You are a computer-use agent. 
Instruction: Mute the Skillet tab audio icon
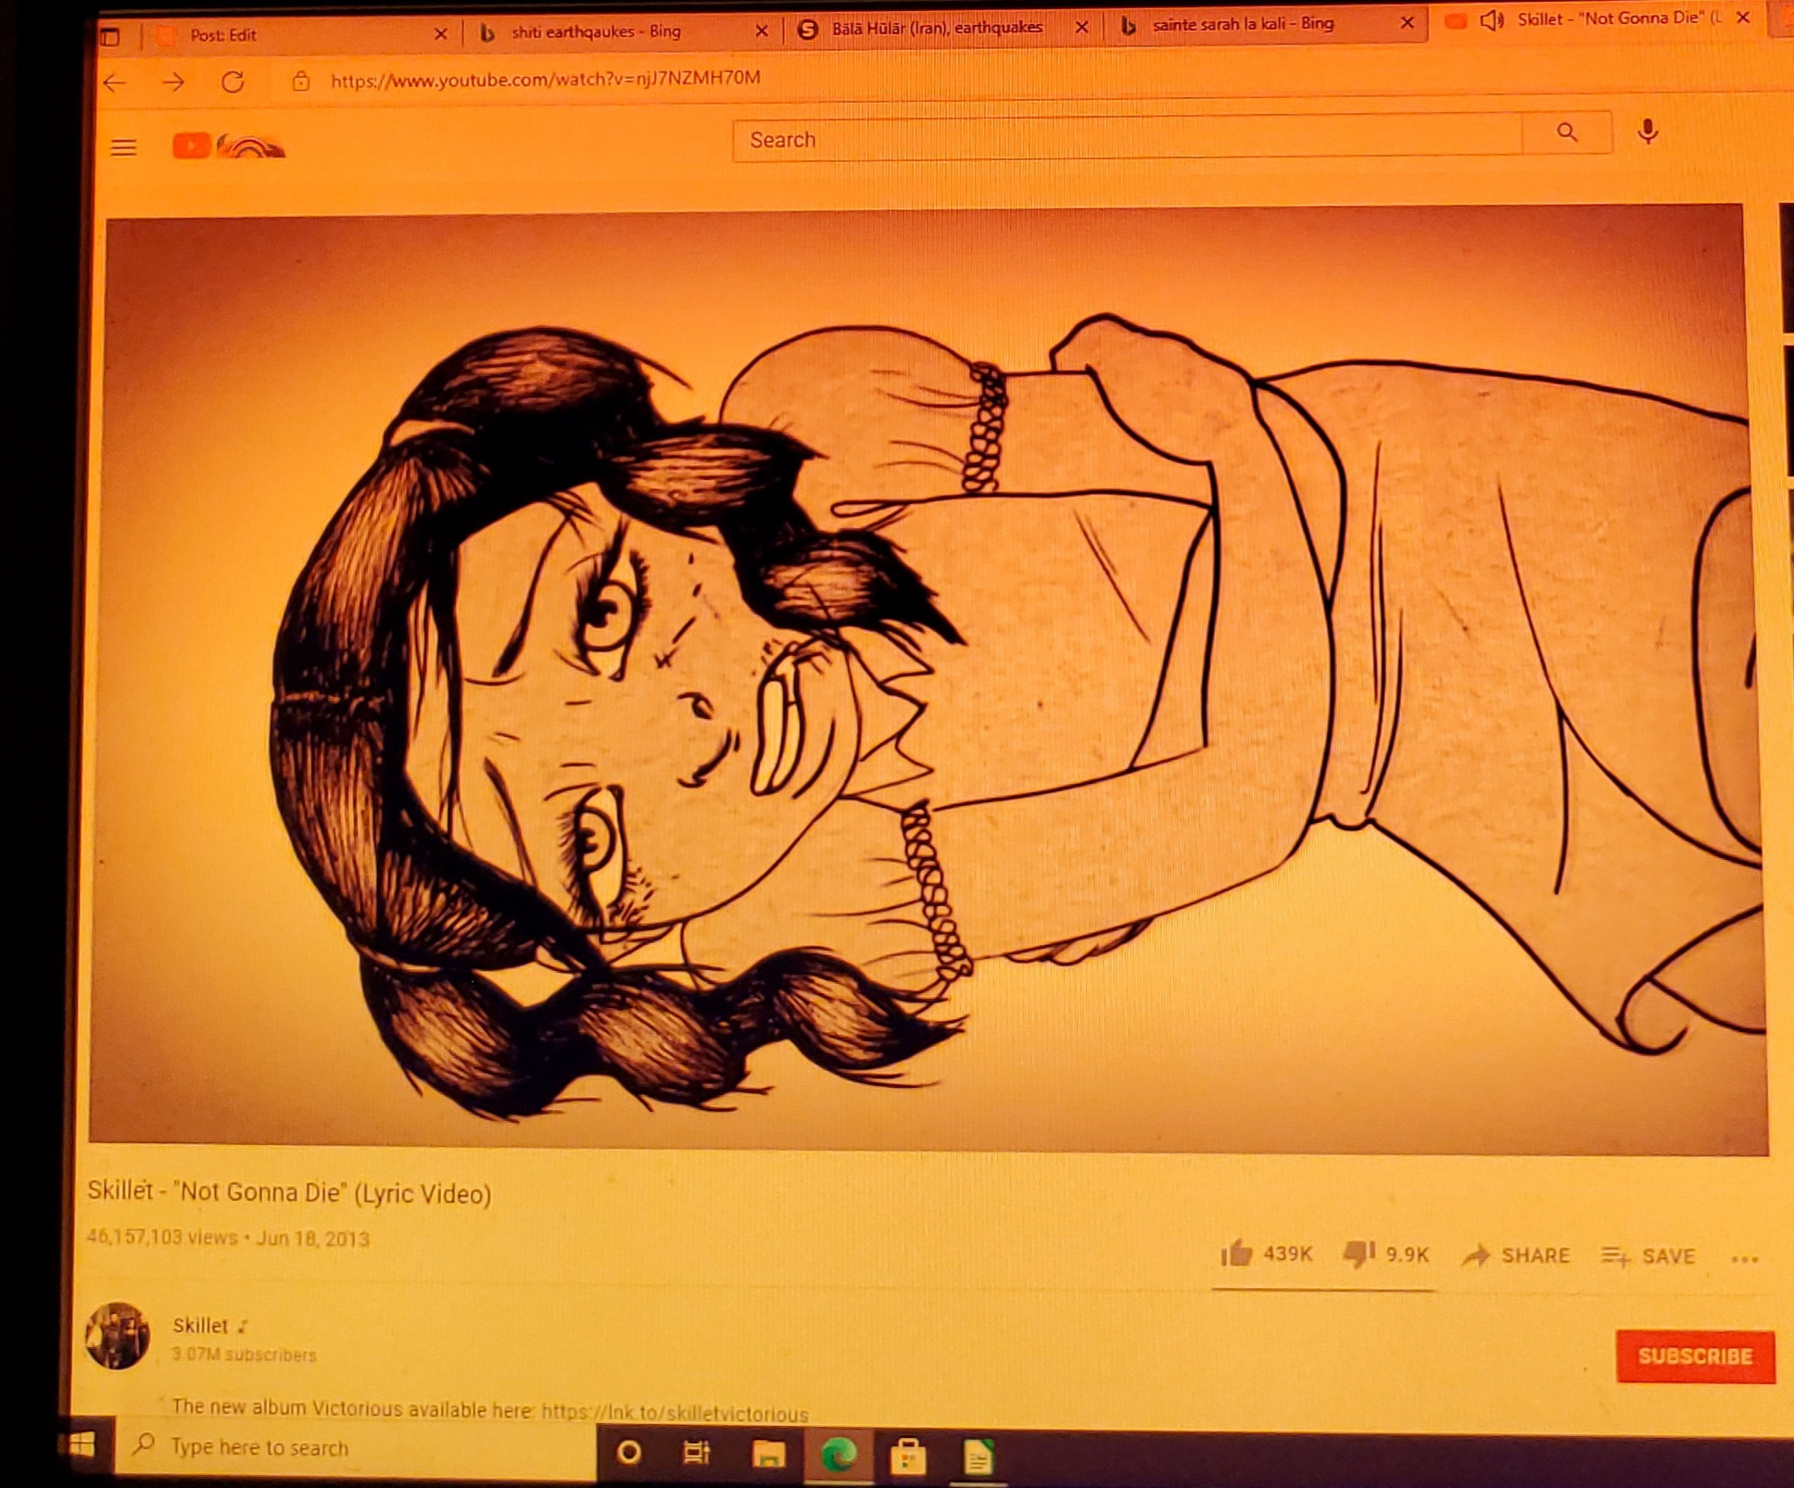[x=1491, y=19]
